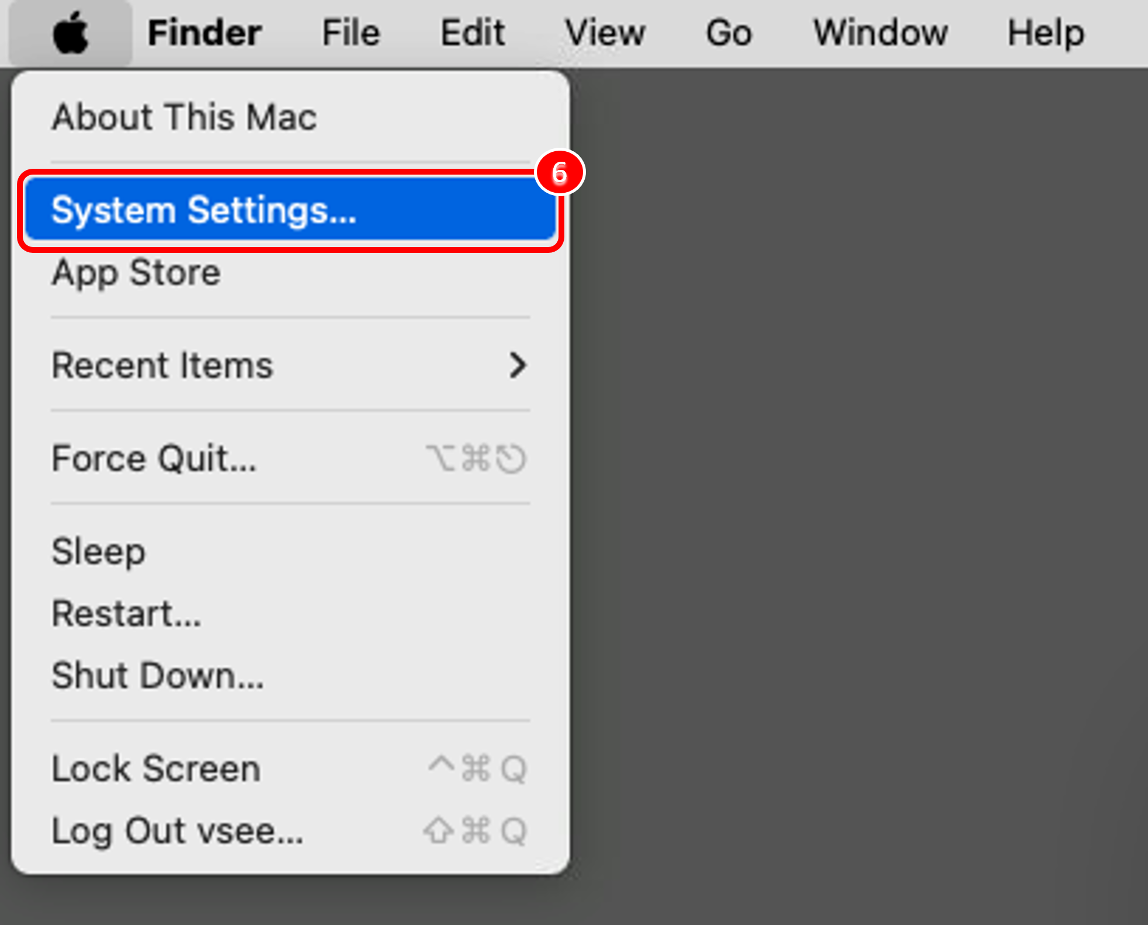The height and width of the screenshot is (925, 1148).
Task: Choose Shut Down option
Action: [x=158, y=676]
